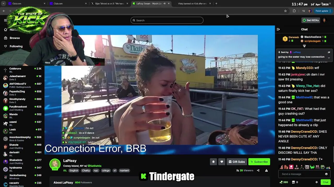This screenshot has height=187, width=334.
Task: Click the notification bell button
Action: pyautogui.click(x=213, y=162)
